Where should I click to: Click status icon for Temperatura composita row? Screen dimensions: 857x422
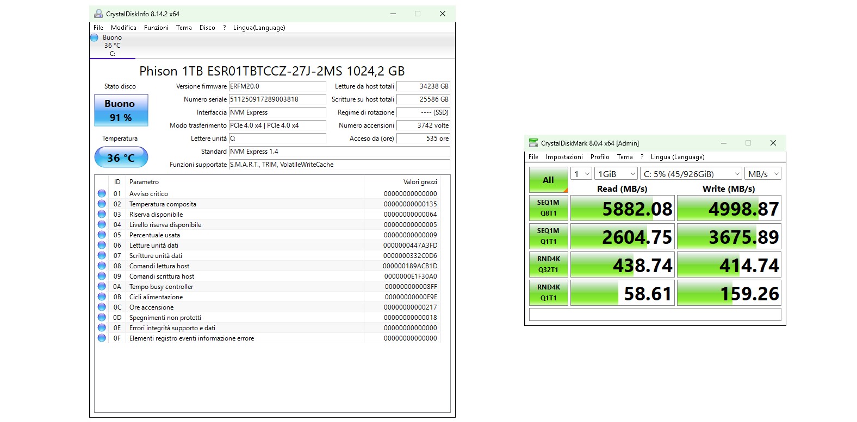click(x=102, y=204)
